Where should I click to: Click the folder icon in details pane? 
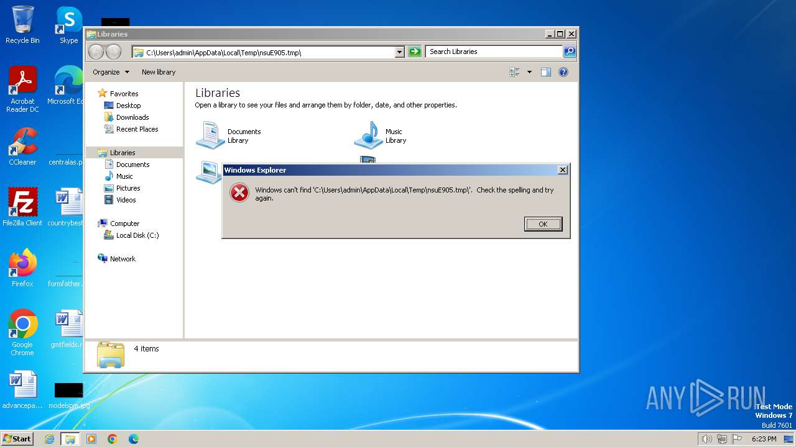tap(110, 354)
